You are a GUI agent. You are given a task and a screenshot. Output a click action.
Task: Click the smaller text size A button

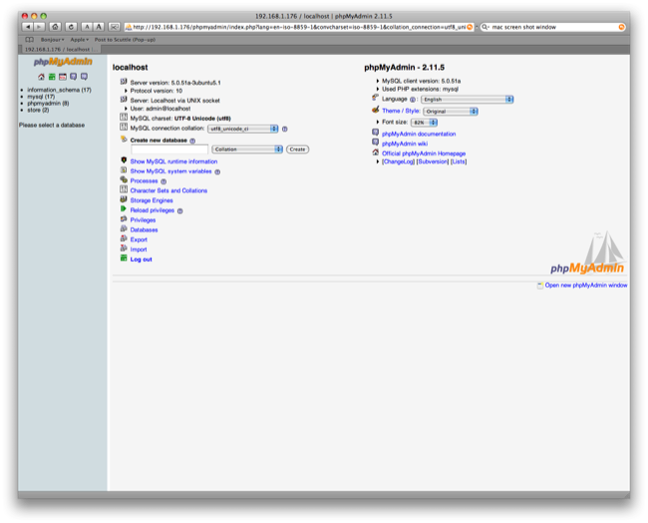point(87,27)
